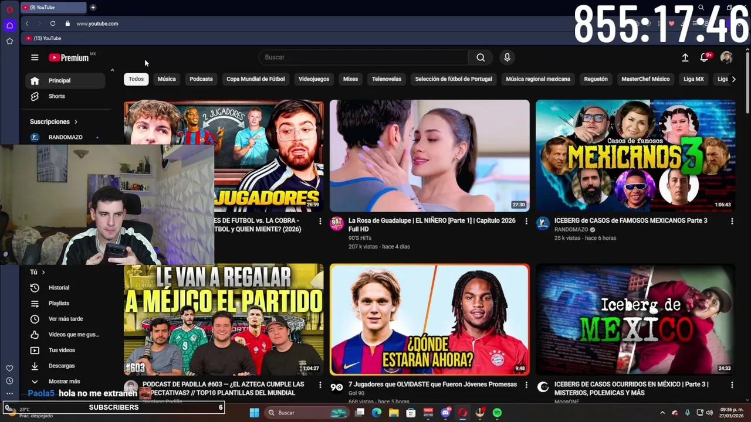Select the Telenovelas filter chip

click(x=387, y=79)
